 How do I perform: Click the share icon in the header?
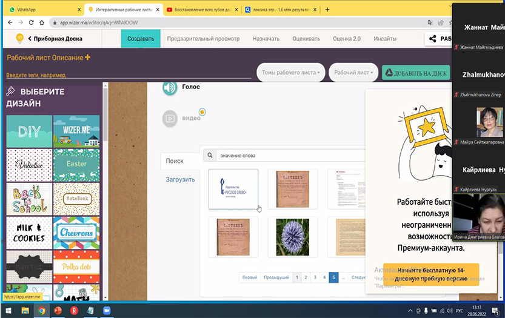click(x=433, y=39)
